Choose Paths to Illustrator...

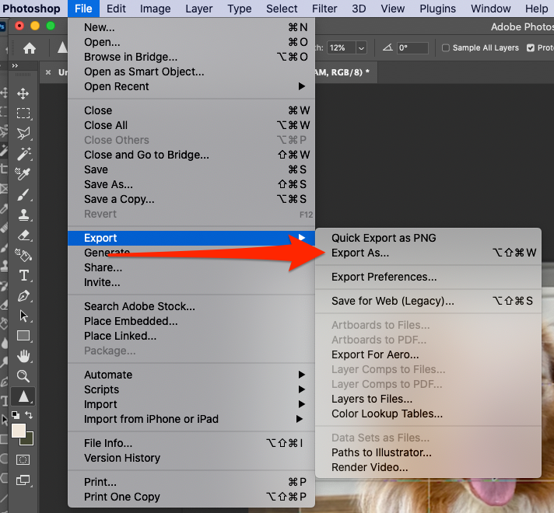click(428, 452)
